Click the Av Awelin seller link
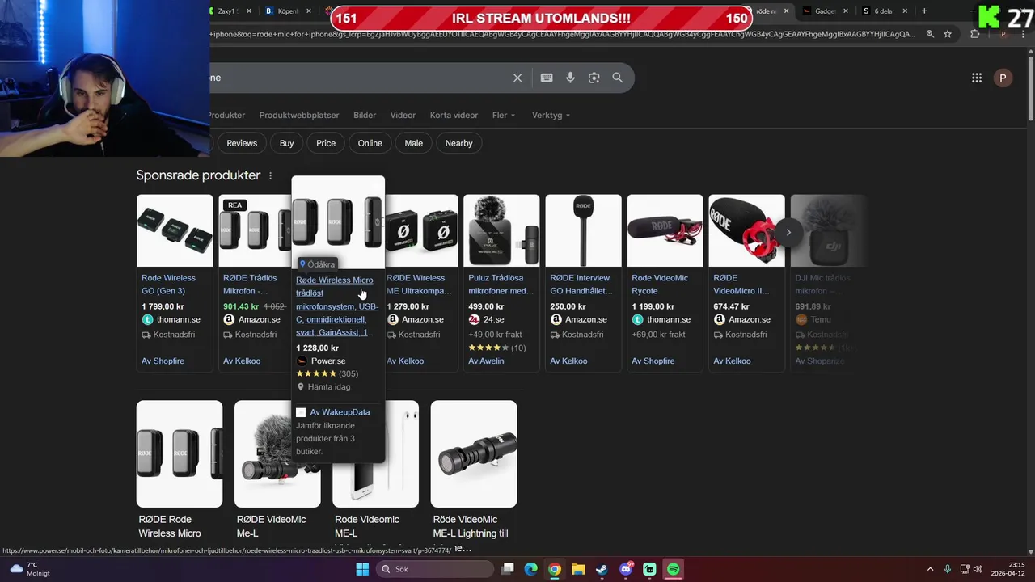 [486, 361]
